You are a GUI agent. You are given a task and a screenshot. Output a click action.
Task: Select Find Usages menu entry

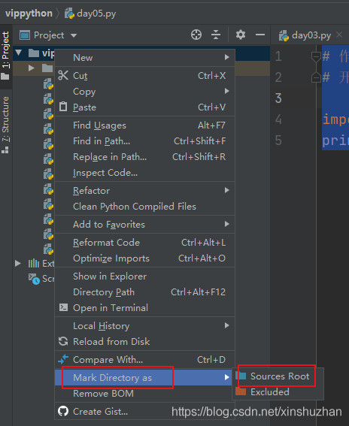(x=144, y=125)
